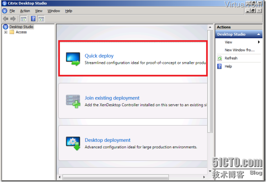Click the Help question icon in Actions
Viewport: 266px width, 182px height.
click(220, 66)
